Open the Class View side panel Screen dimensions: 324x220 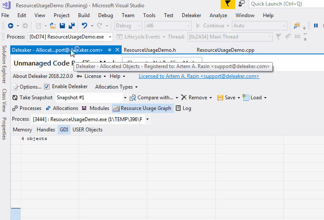tap(4, 101)
